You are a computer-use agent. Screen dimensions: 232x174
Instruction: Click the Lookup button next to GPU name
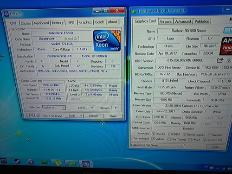pyautogui.click(x=228, y=31)
